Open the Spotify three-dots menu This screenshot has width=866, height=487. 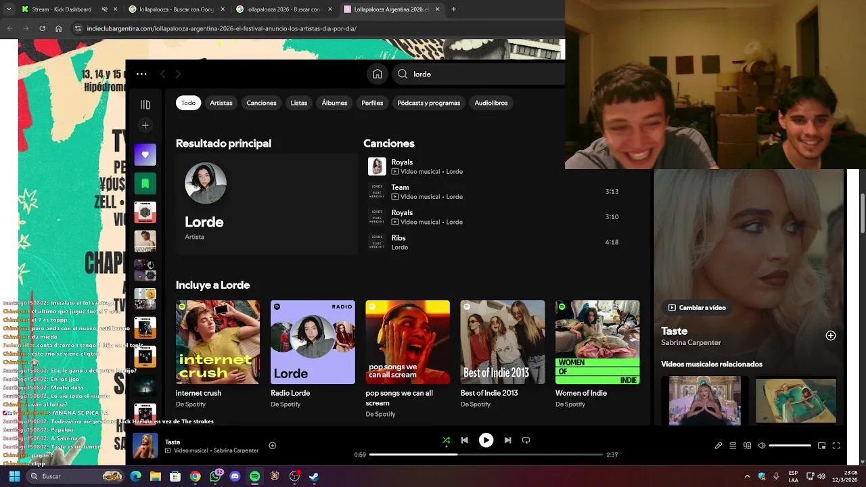click(x=141, y=74)
